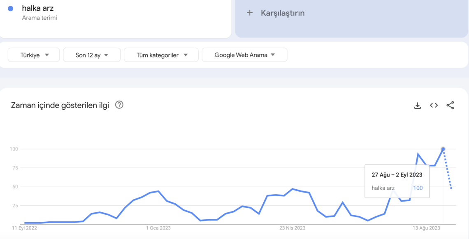The width and height of the screenshot is (469, 239).
Task: Share the interest over time chart
Action: point(450,105)
